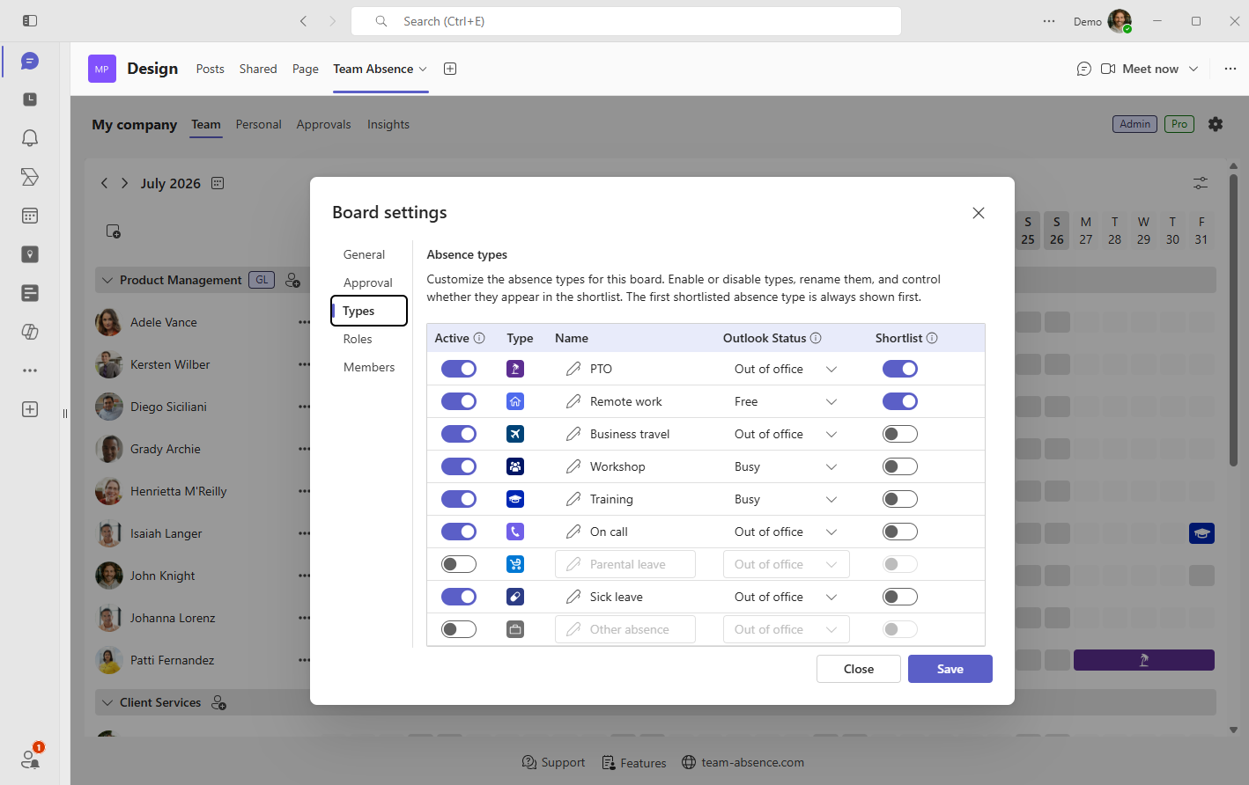Click the Close button in dialog
Screen dimensions: 1249x785
859,669
